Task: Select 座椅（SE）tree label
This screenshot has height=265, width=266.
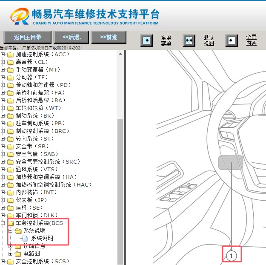Action: click(29, 207)
